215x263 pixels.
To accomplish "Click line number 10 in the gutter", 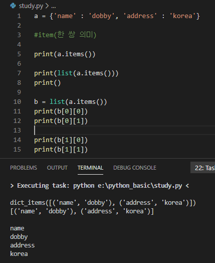I will [17, 102].
